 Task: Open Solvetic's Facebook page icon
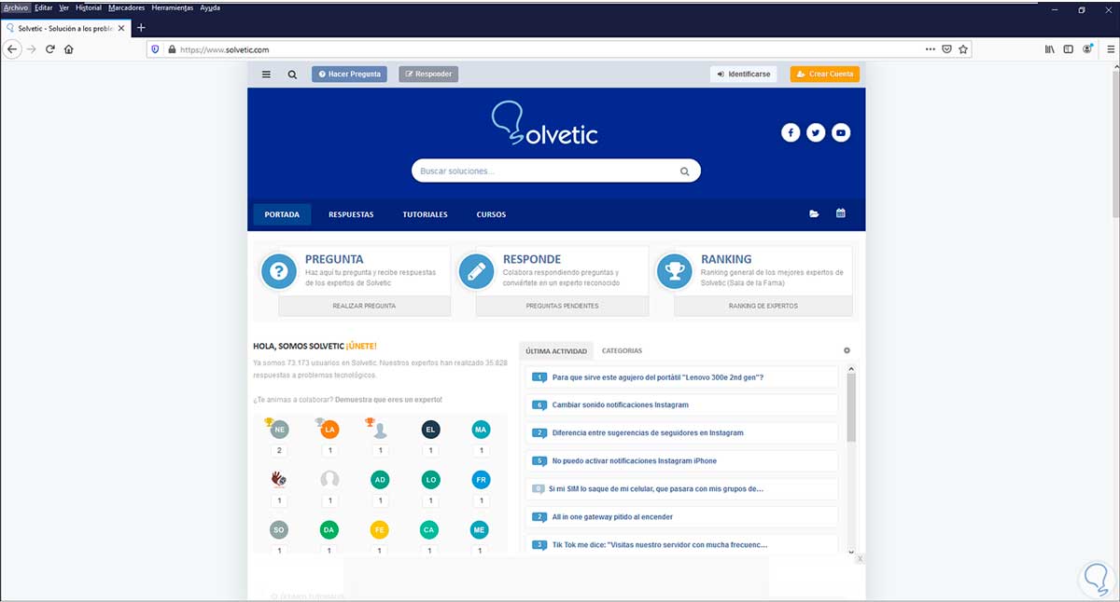click(x=791, y=133)
